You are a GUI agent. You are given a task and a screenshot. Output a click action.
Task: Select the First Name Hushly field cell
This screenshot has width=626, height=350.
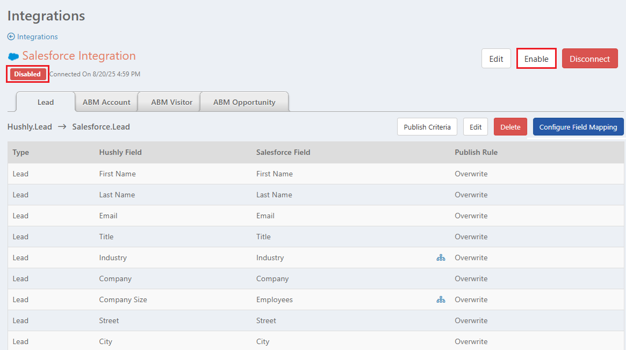tap(117, 174)
